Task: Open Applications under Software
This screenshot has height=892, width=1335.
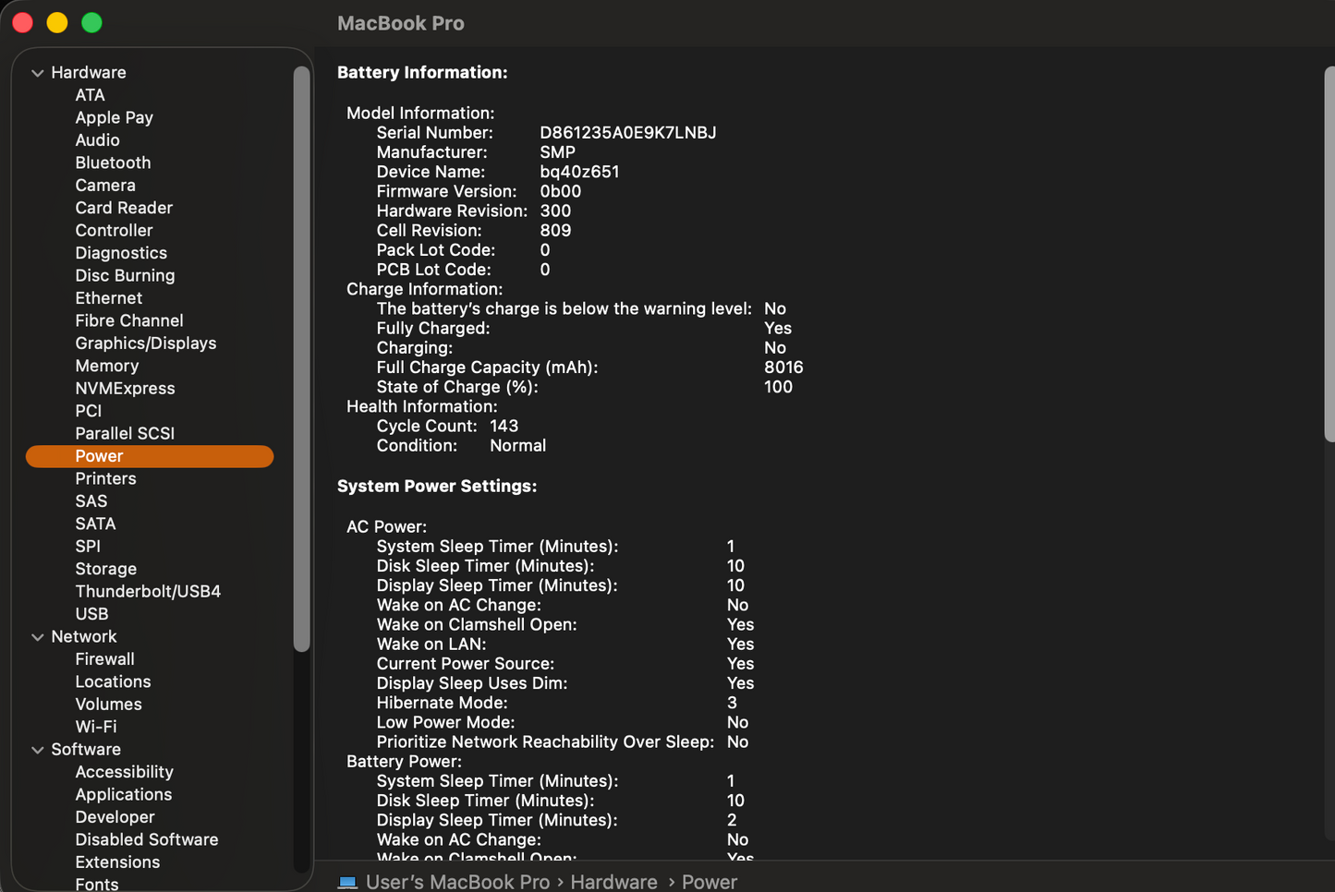Action: coord(123,795)
